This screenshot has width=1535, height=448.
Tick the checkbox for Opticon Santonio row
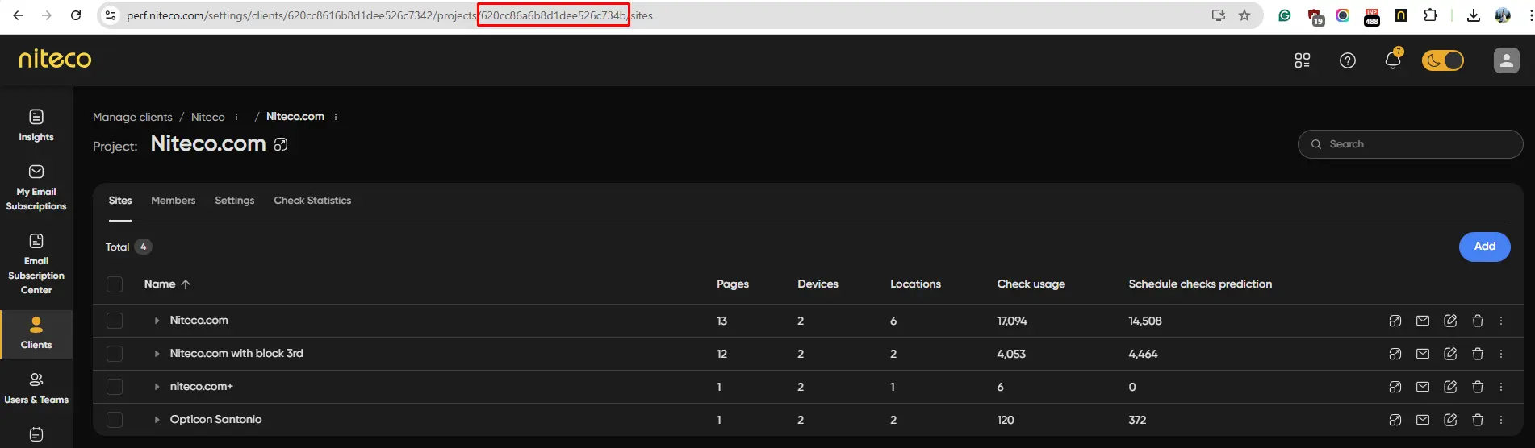click(x=115, y=420)
